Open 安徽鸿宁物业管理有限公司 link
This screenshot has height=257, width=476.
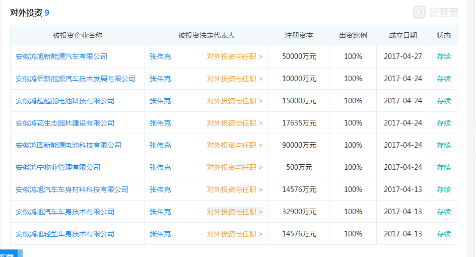pyautogui.click(x=58, y=167)
